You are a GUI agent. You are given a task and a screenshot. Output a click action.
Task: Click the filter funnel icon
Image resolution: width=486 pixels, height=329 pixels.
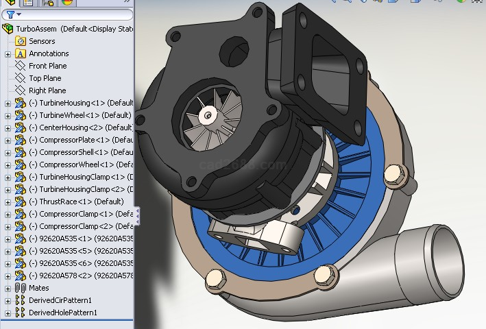coord(10,14)
